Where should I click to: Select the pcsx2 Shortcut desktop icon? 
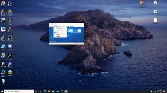(10, 65)
